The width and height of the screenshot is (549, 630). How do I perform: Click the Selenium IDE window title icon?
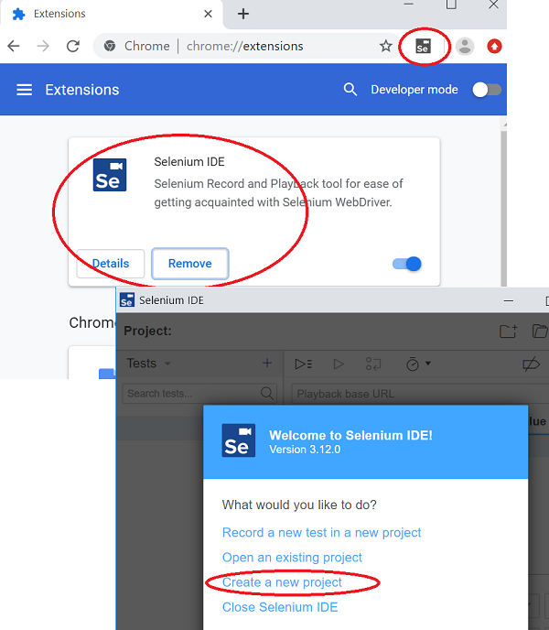tap(127, 299)
